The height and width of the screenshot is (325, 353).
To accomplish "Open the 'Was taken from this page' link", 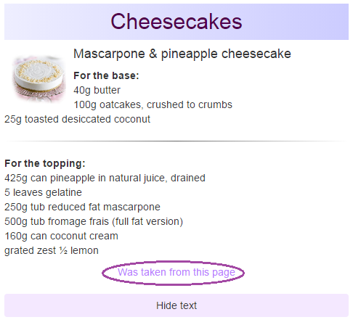I will (176, 272).
